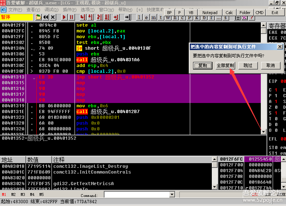286x206 pixels.
Task: Click 取消 in the copy dialog
Action: click(x=271, y=66)
